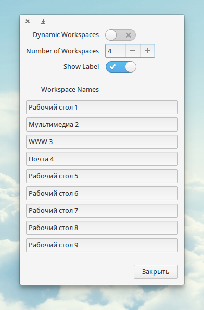Edit the 'Почта 4' name field
The image size is (204, 310).
[102, 159]
